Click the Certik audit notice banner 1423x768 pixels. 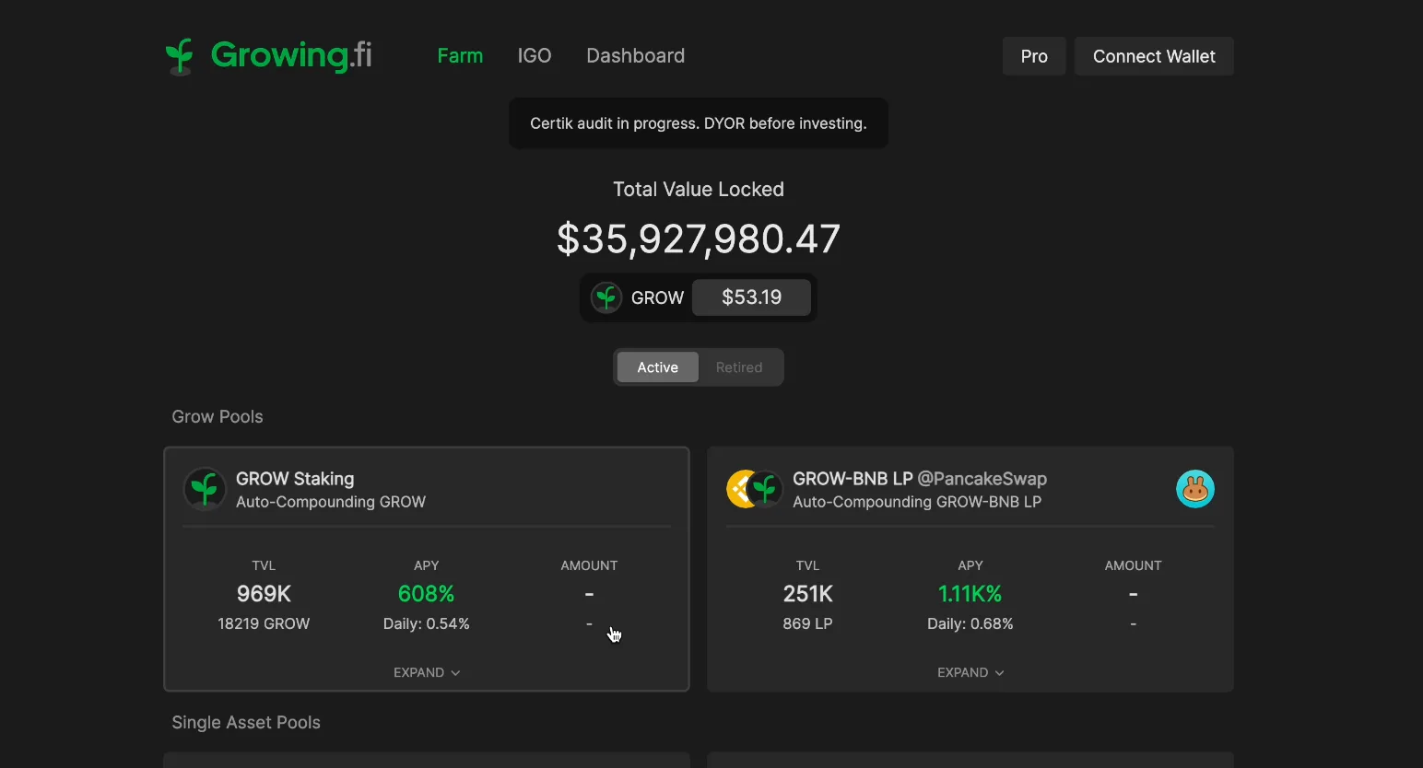[699, 123]
